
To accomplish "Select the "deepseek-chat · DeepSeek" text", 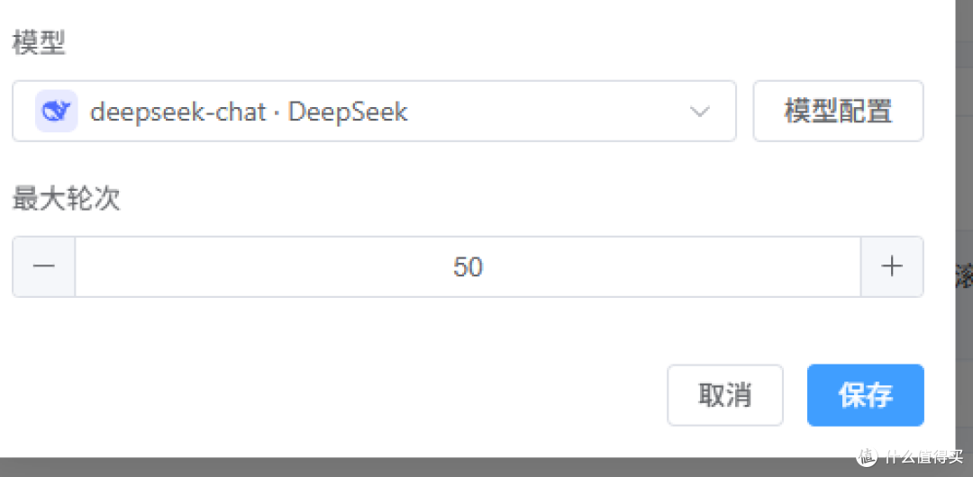I will point(249,112).
